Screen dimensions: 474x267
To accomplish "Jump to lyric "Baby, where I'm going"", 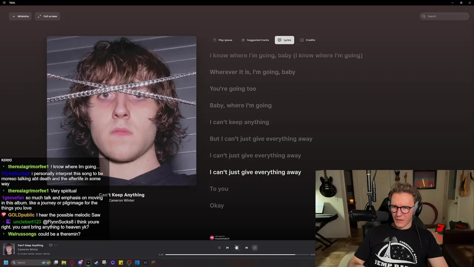I will coord(241,105).
